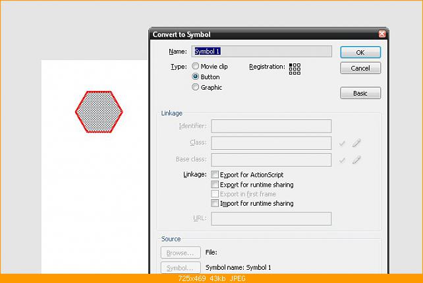This screenshot has height=283, width=423.
Task: Toggle Export in first frame checkbox
Action: (x=215, y=194)
